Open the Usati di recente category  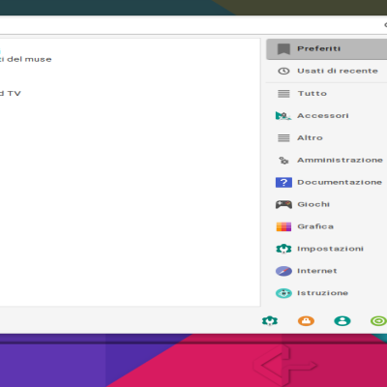(x=326, y=71)
